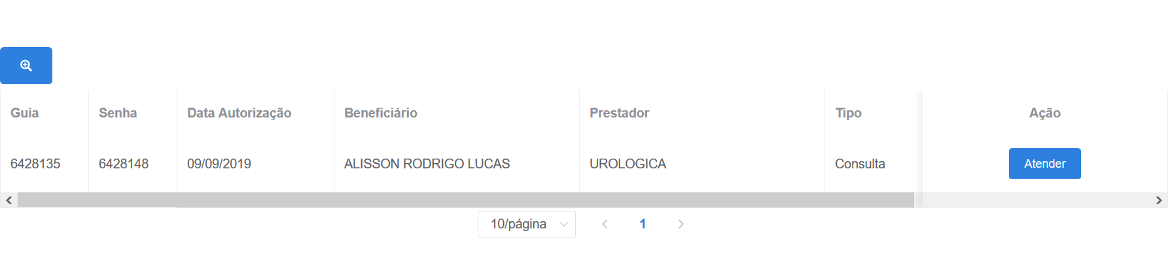The width and height of the screenshot is (1168, 263).
Task: Click the Atender button
Action: 1044,163
